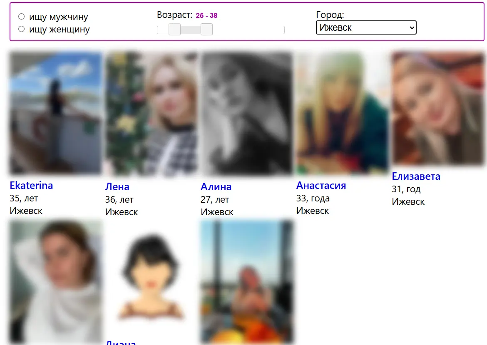Go to Анастасия's profile via name
This screenshot has width=487, height=345.
point(321,185)
